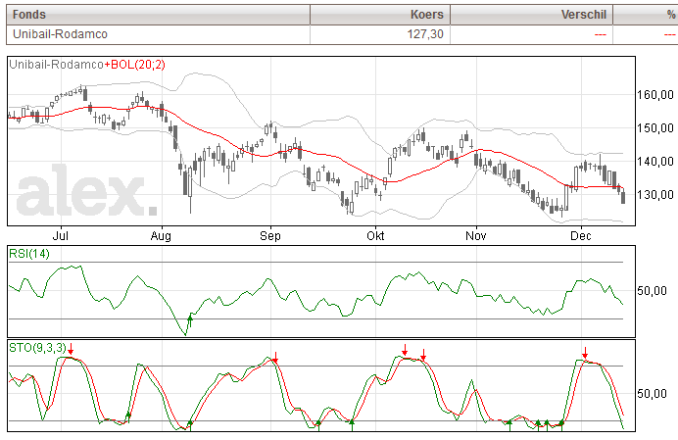Click the STO(9,3,3) indicator label
The image size is (678, 440).
37,348
